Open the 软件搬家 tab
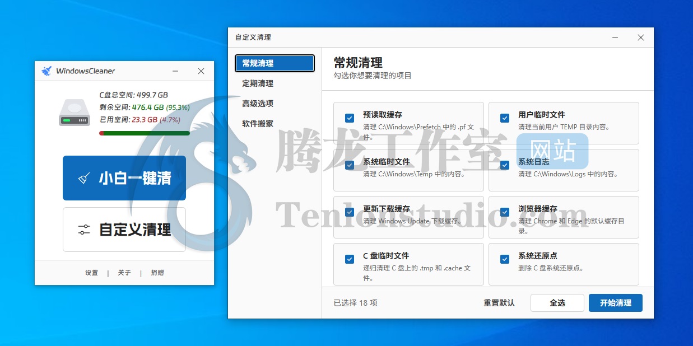Screen dimensions: 693x346 coord(275,124)
